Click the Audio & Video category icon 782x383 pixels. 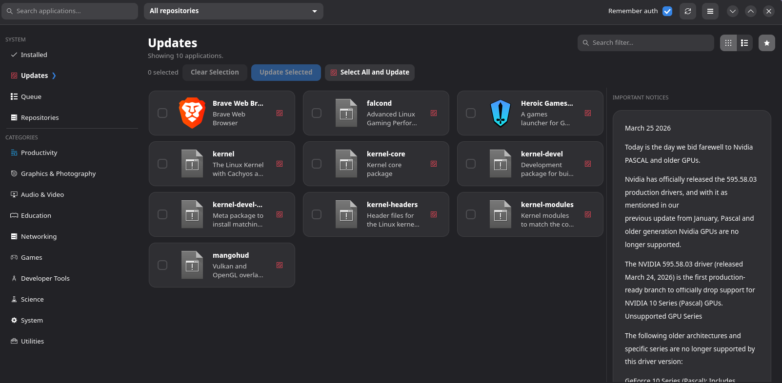click(14, 194)
